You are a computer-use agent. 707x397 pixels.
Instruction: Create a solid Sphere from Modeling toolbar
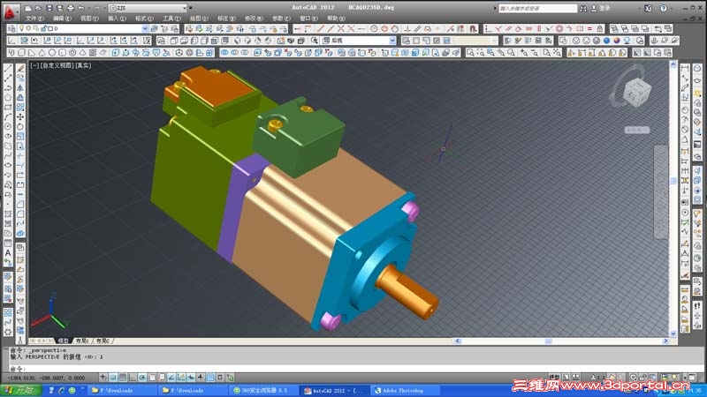[x=52, y=53]
